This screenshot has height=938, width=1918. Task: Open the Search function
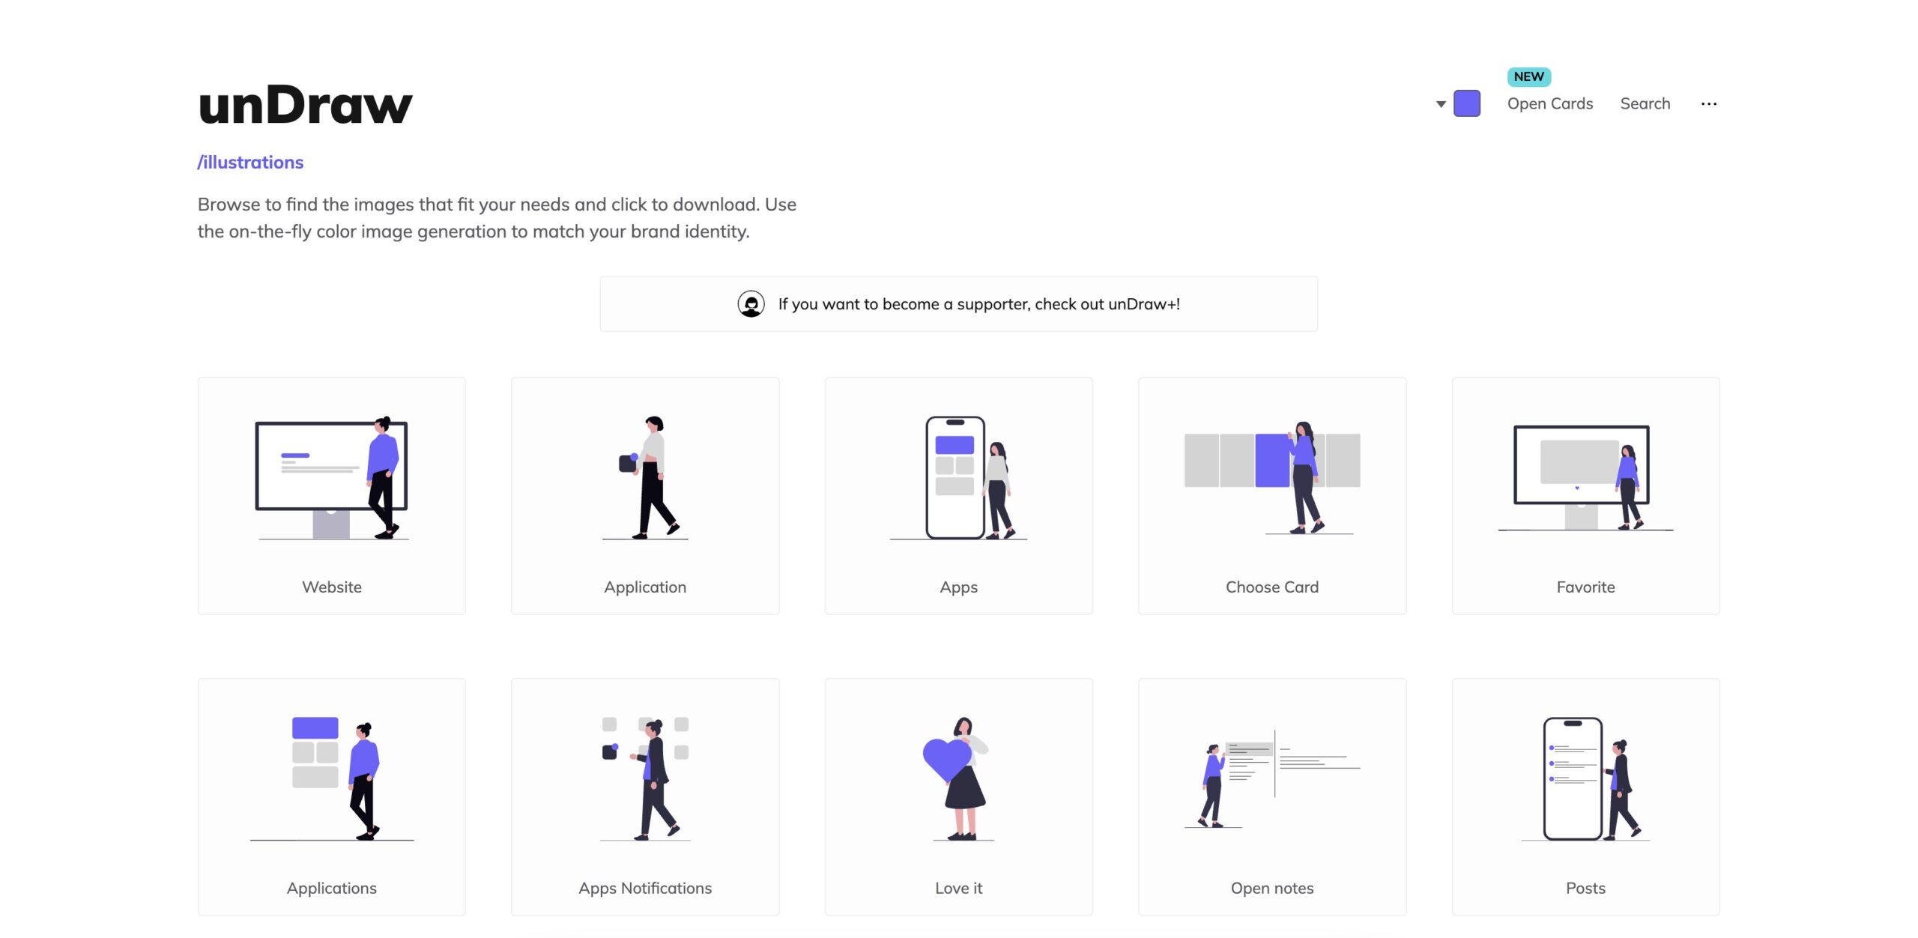1645,103
